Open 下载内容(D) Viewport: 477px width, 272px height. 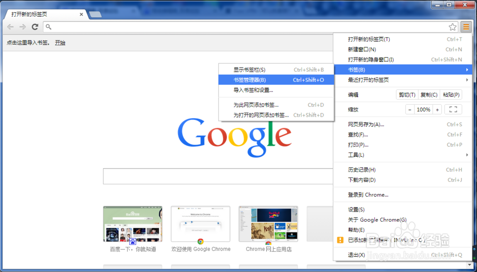click(404, 180)
